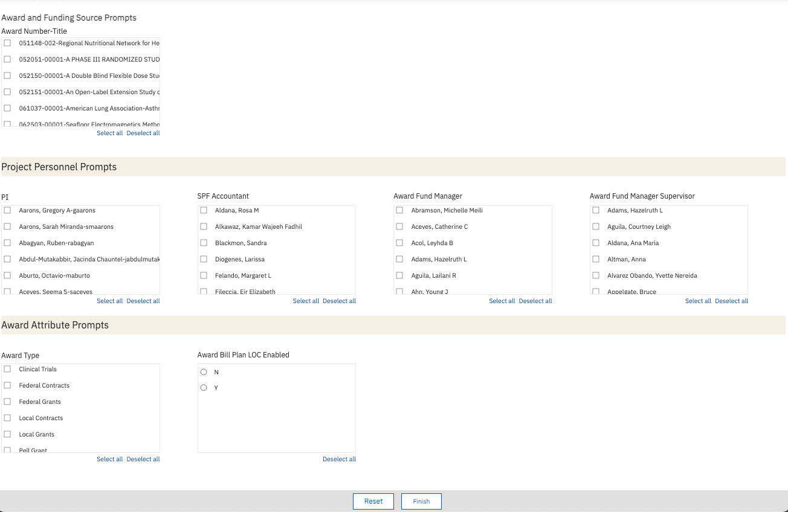Click the Finish button
This screenshot has width=788, height=512.
(x=421, y=501)
